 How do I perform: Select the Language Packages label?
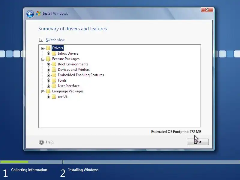click(x=68, y=91)
